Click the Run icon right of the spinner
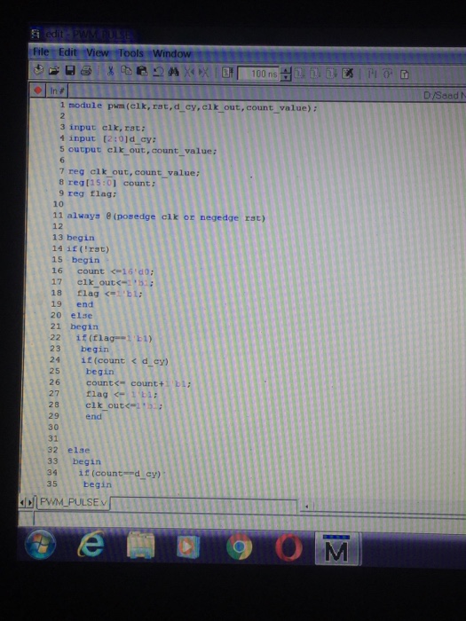 click(299, 74)
